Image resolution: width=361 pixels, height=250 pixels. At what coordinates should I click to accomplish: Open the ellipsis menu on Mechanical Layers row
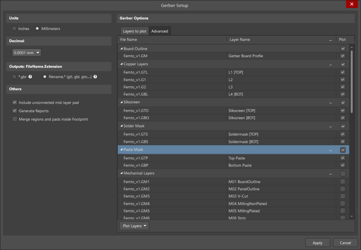[x=331, y=173]
